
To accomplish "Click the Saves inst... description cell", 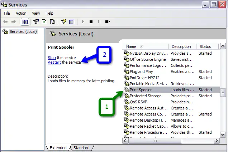I will point(181,59).
